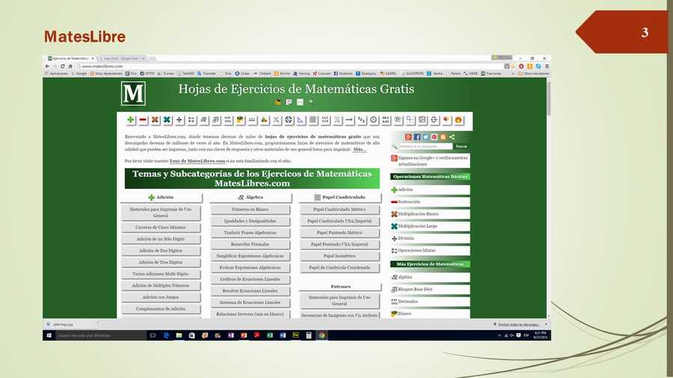Click Mostrar todas las descargas link

coord(518,324)
